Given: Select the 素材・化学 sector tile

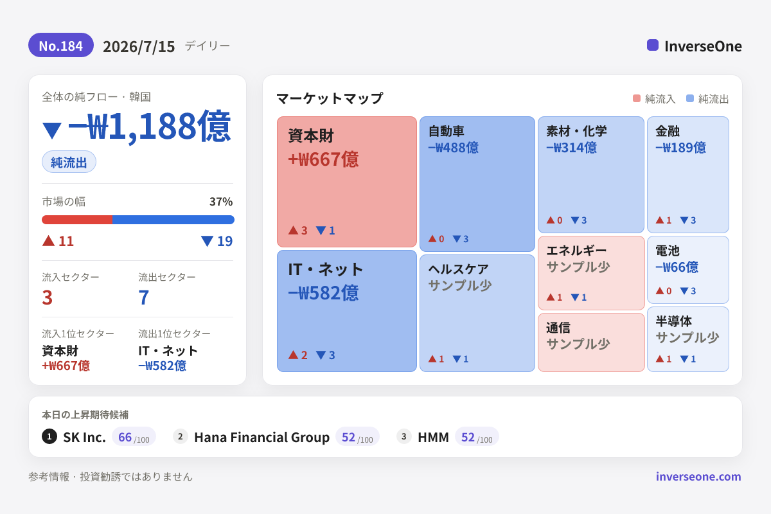Looking at the screenshot, I should 591,175.
